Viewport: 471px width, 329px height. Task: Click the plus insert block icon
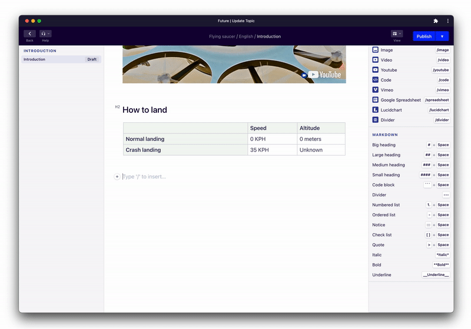pos(117,177)
